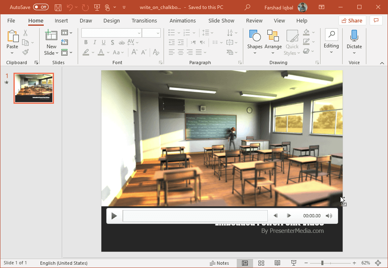Image resolution: width=388 pixels, height=268 pixels.
Task: Collapse the ribbon with the chevron
Action: click(x=382, y=63)
